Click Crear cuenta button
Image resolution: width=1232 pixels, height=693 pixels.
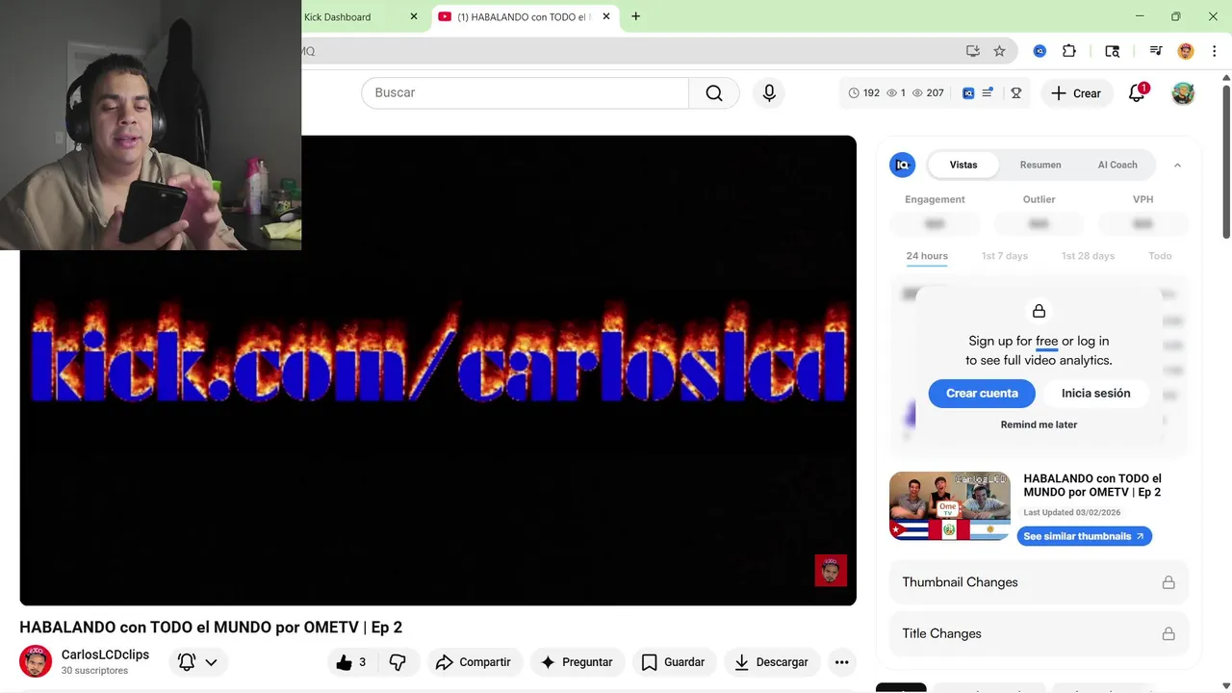coord(982,393)
